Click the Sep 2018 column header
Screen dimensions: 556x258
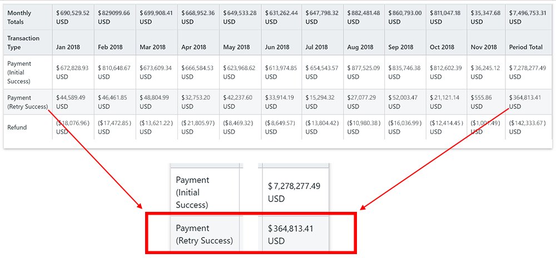401,47
